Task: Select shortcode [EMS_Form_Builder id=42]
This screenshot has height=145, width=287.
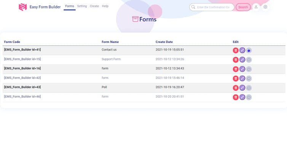Action: 22,77
